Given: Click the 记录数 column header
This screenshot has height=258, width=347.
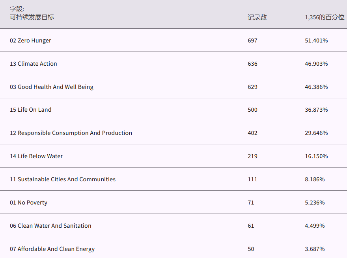Looking at the screenshot, I should 257,17.
